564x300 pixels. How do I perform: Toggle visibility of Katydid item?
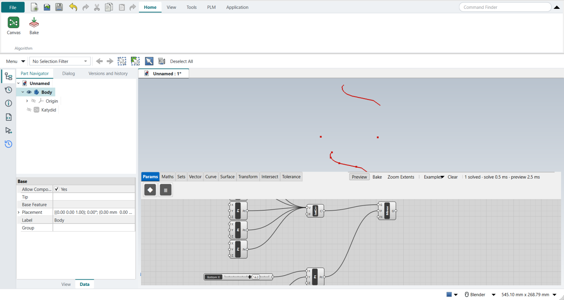29,110
